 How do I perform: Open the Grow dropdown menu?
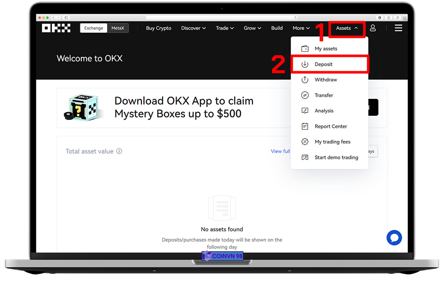252,28
